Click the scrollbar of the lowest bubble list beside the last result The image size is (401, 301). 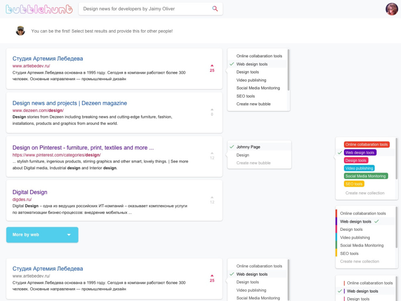pos(288,280)
